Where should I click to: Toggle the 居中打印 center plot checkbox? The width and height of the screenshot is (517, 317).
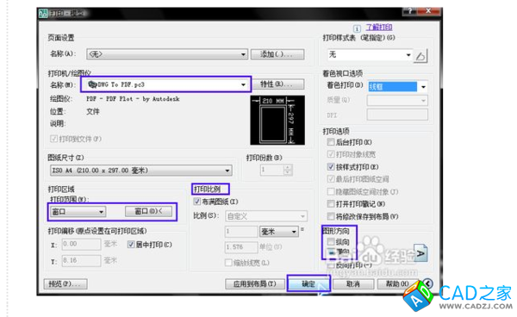coord(131,245)
